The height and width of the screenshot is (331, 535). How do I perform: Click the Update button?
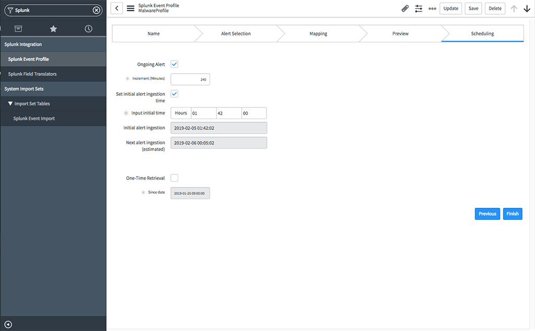(x=451, y=8)
